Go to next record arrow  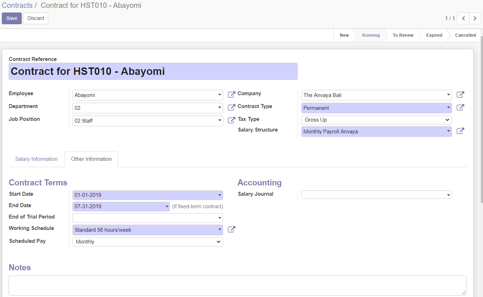[x=475, y=18]
